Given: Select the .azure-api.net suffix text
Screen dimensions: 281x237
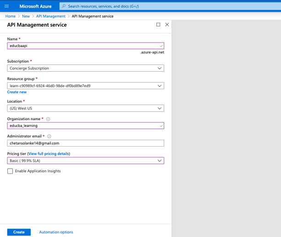Looking at the screenshot, I should (x=152, y=53).
